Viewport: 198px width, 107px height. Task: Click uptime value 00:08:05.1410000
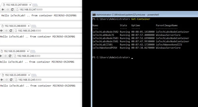pyautogui.click(x=143, y=32)
